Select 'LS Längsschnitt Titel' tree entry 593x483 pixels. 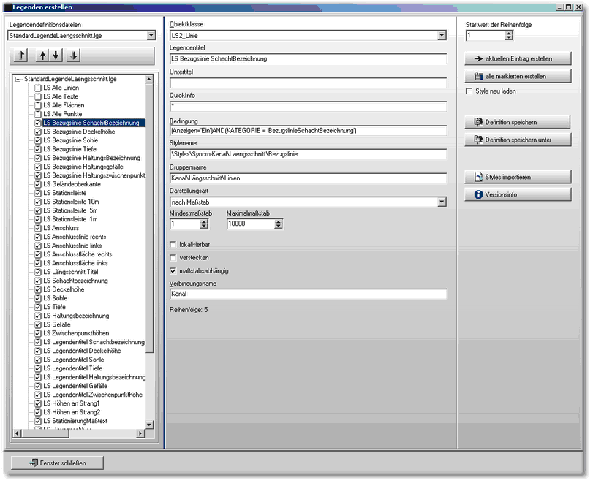click(71, 272)
